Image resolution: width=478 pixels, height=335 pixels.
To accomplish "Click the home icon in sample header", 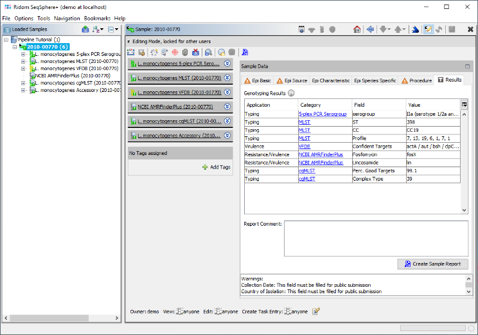I will (357, 30).
